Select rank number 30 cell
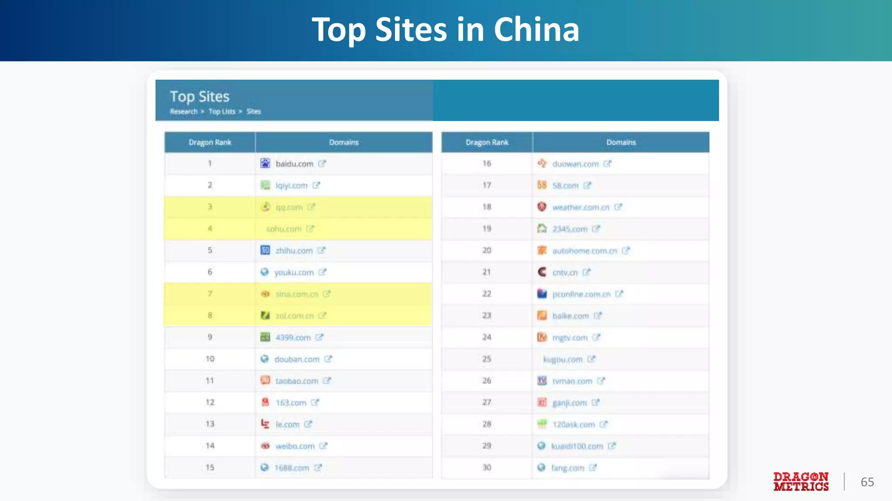This screenshot has height=501, width=892. [x=487, y=468]
